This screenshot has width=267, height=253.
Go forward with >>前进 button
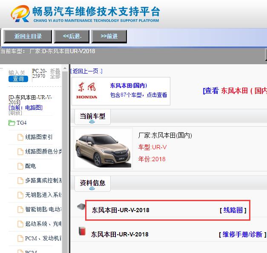(109, 36)
